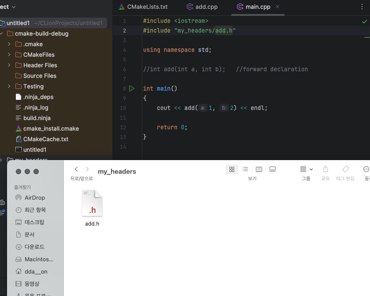The image size is (370, 296).
Task: Expand the Header Files folder
Action: [x=9, y=65]
